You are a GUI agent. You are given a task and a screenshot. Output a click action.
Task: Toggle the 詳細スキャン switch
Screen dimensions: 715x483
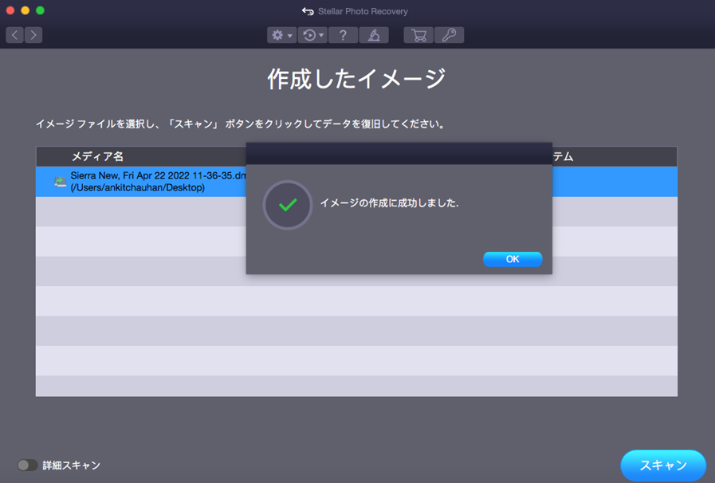coord(27,465)
